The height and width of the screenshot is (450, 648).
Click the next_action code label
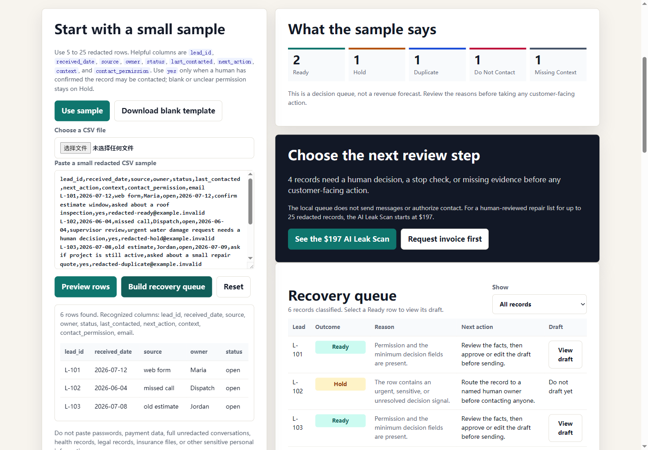pyautogui.click(x=235, y=62)
